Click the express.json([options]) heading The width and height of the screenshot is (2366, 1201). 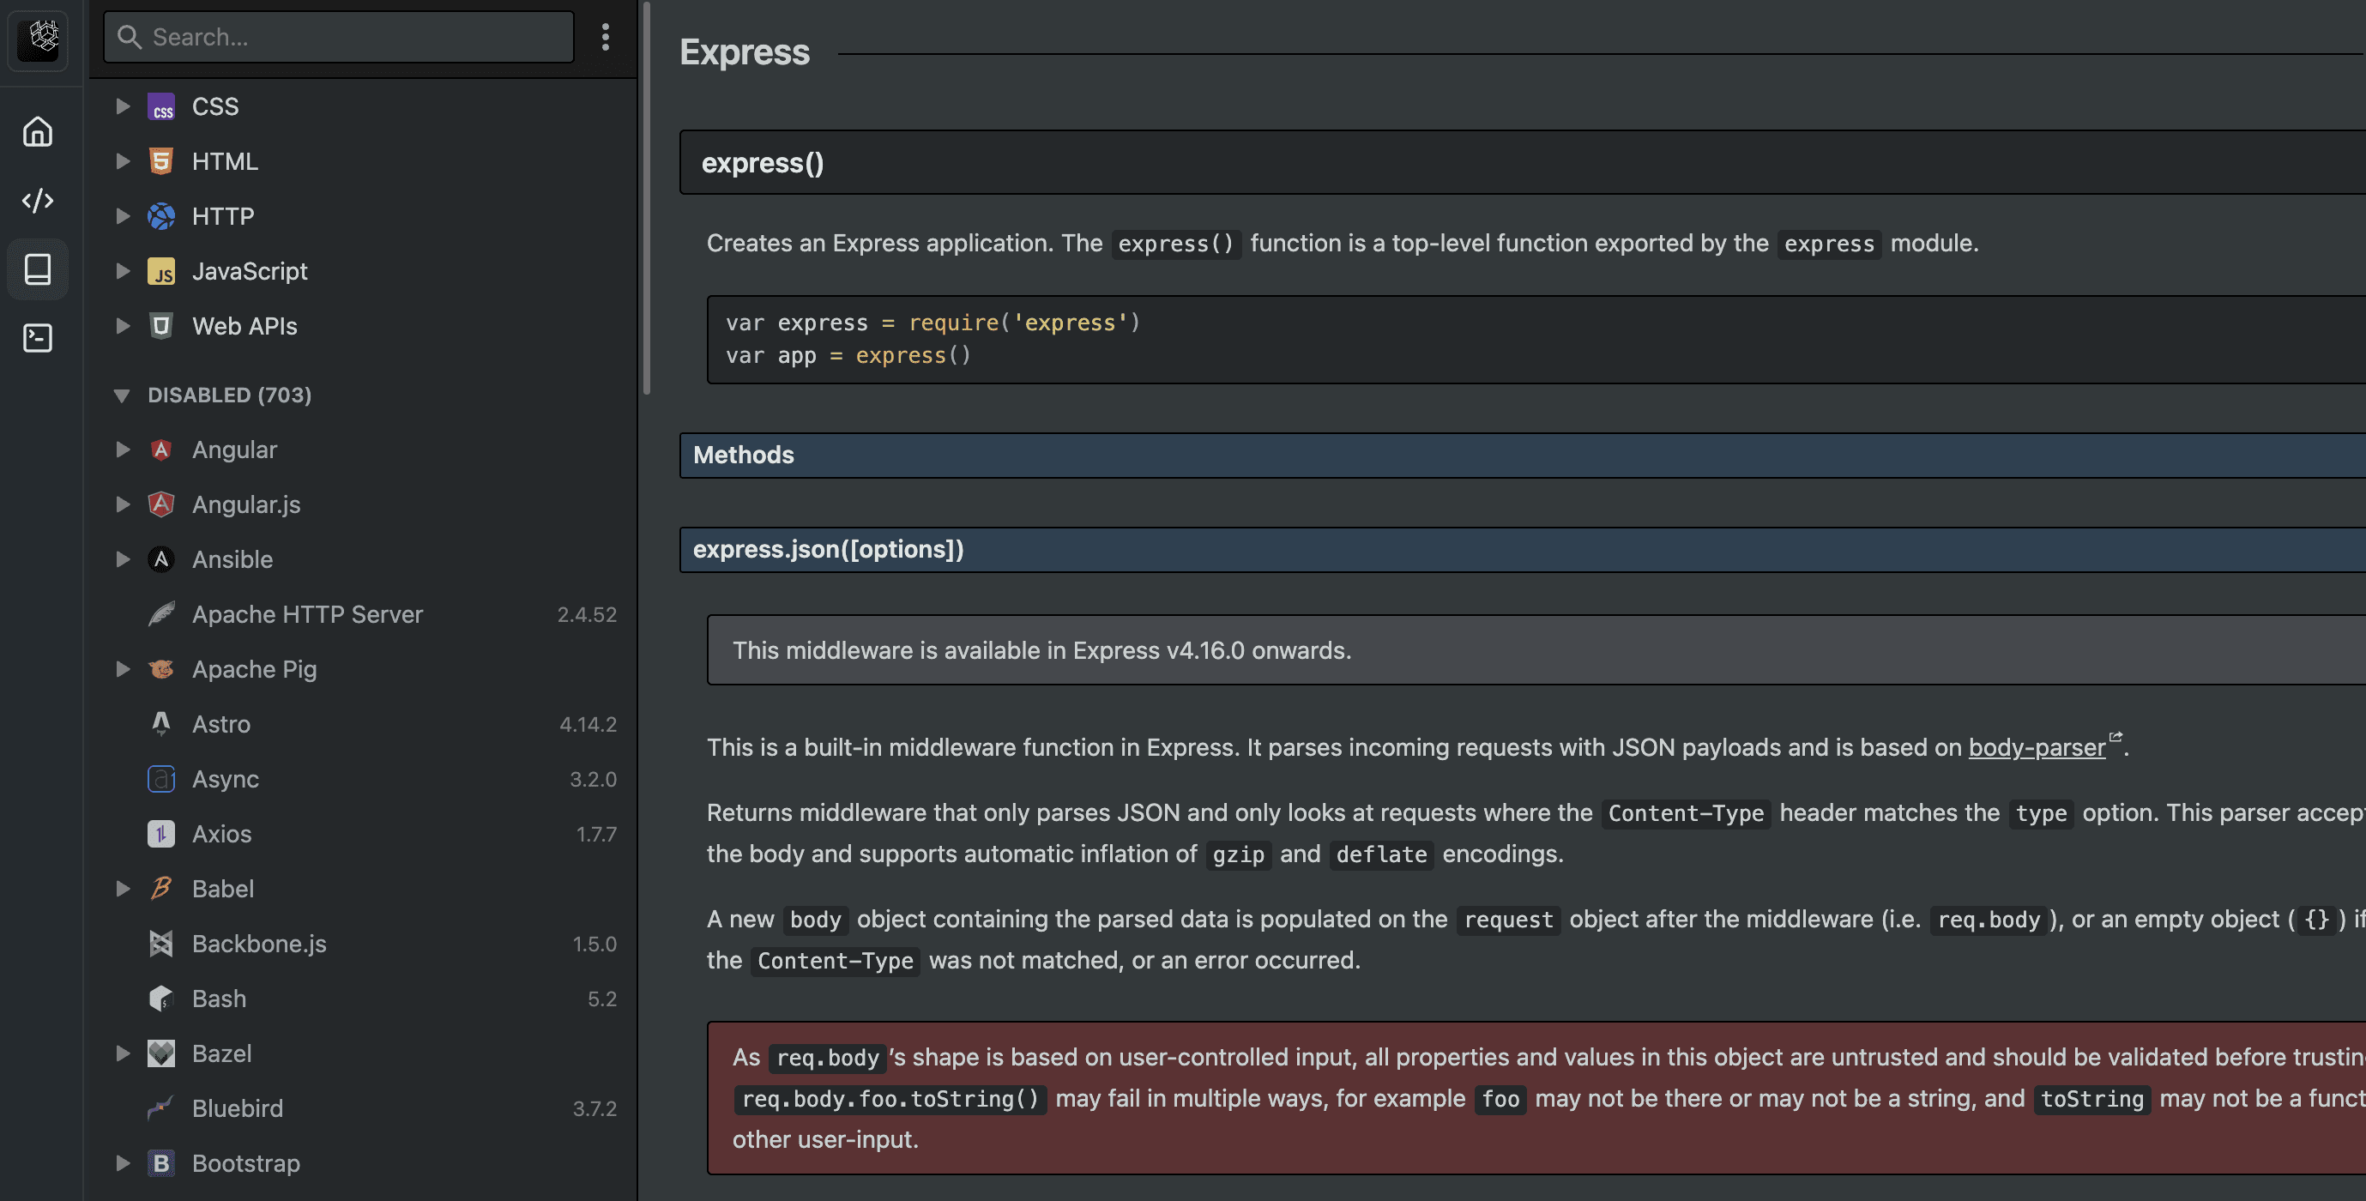[828, 549]
